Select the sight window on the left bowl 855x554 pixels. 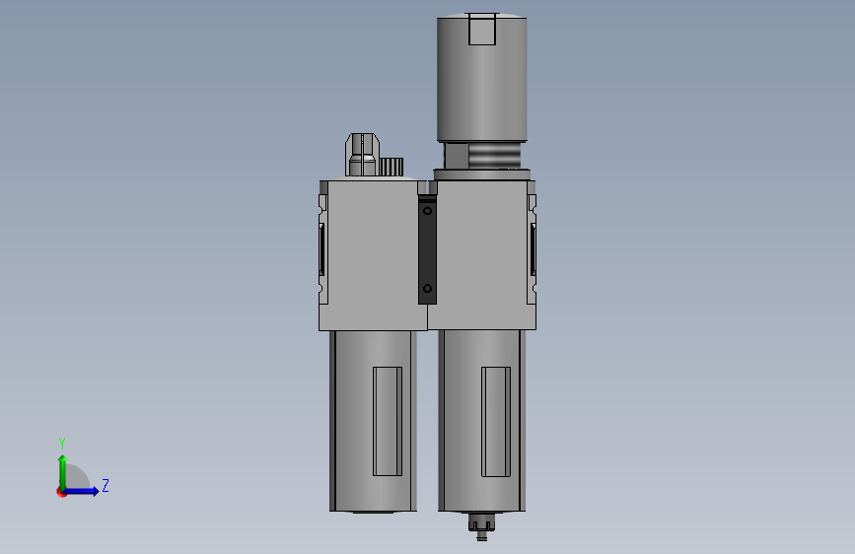(x=388, y=421)
